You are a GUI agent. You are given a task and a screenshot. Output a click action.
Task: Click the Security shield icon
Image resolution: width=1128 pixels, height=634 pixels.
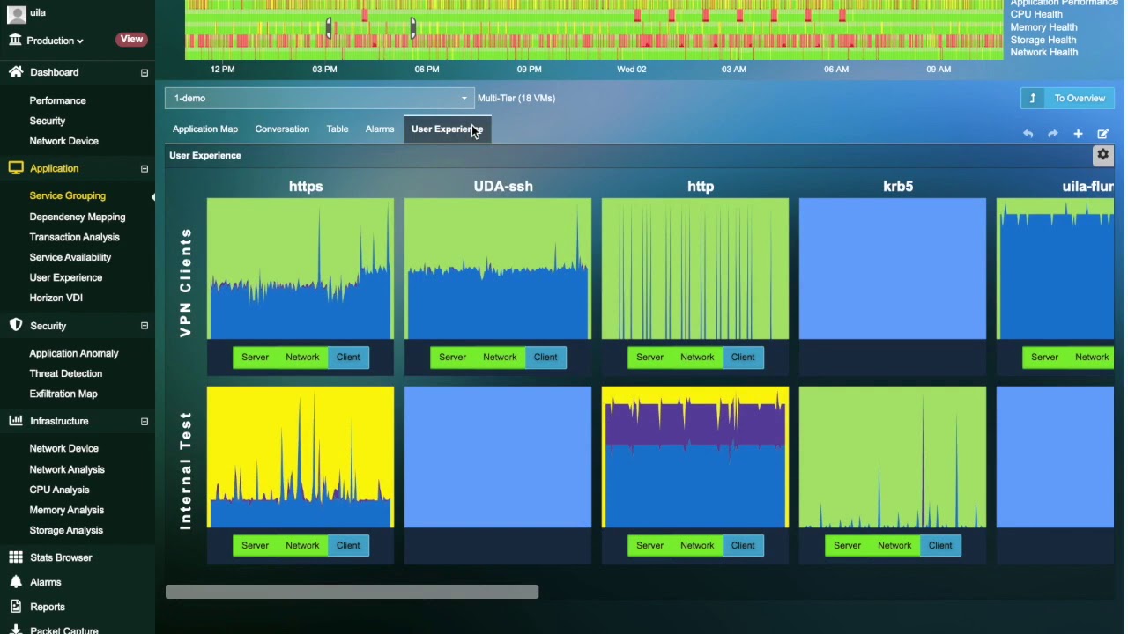coord(16,325)
